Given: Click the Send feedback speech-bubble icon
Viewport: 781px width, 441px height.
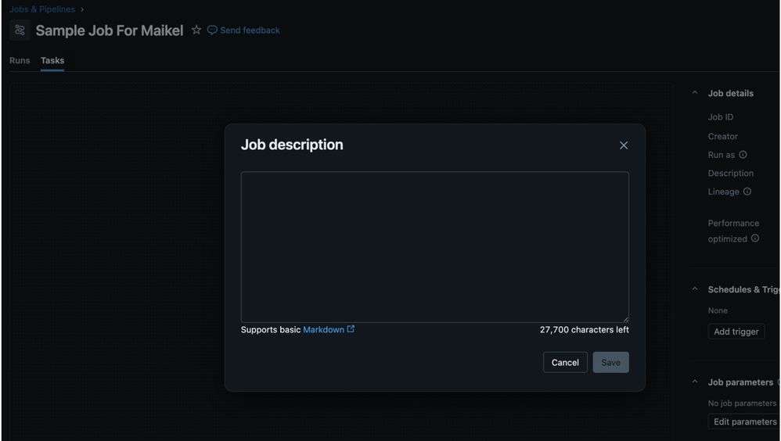Looking at the screenshot, I should tap(212, 30).
